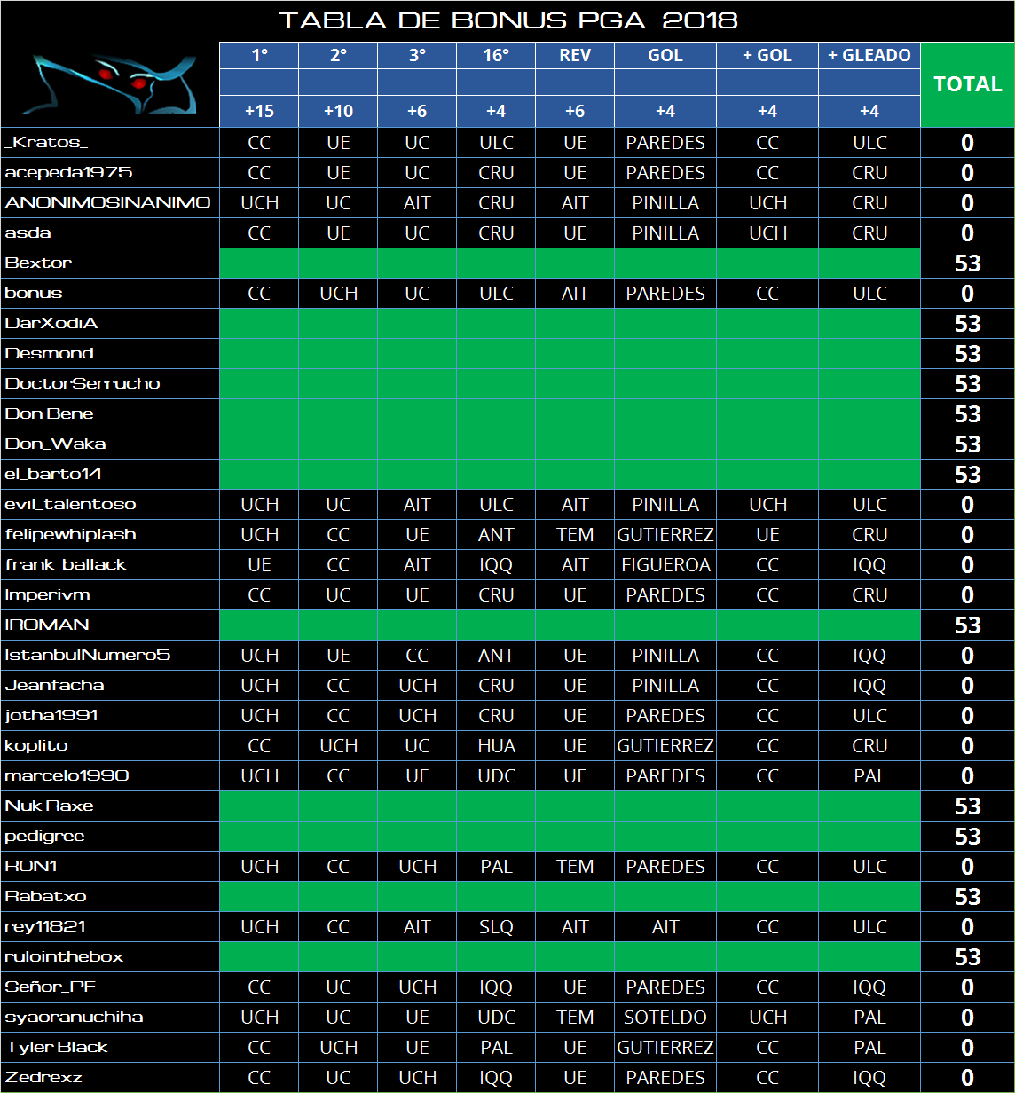Click UE under 1° in frank_ballack's row
The height and width of the screenshot is (1093, 1015).
[x=259, y=565]
